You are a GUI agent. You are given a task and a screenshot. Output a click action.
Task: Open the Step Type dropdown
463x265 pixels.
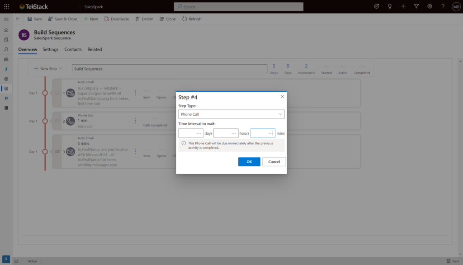pos(231,114)
